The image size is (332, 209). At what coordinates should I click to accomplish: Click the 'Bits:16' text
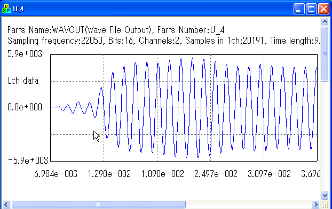point(120,41)
